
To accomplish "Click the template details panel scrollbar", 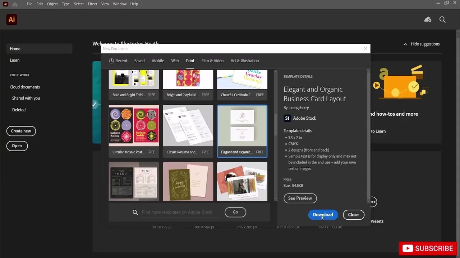I will pyautogui.click(x=368, y=136).
